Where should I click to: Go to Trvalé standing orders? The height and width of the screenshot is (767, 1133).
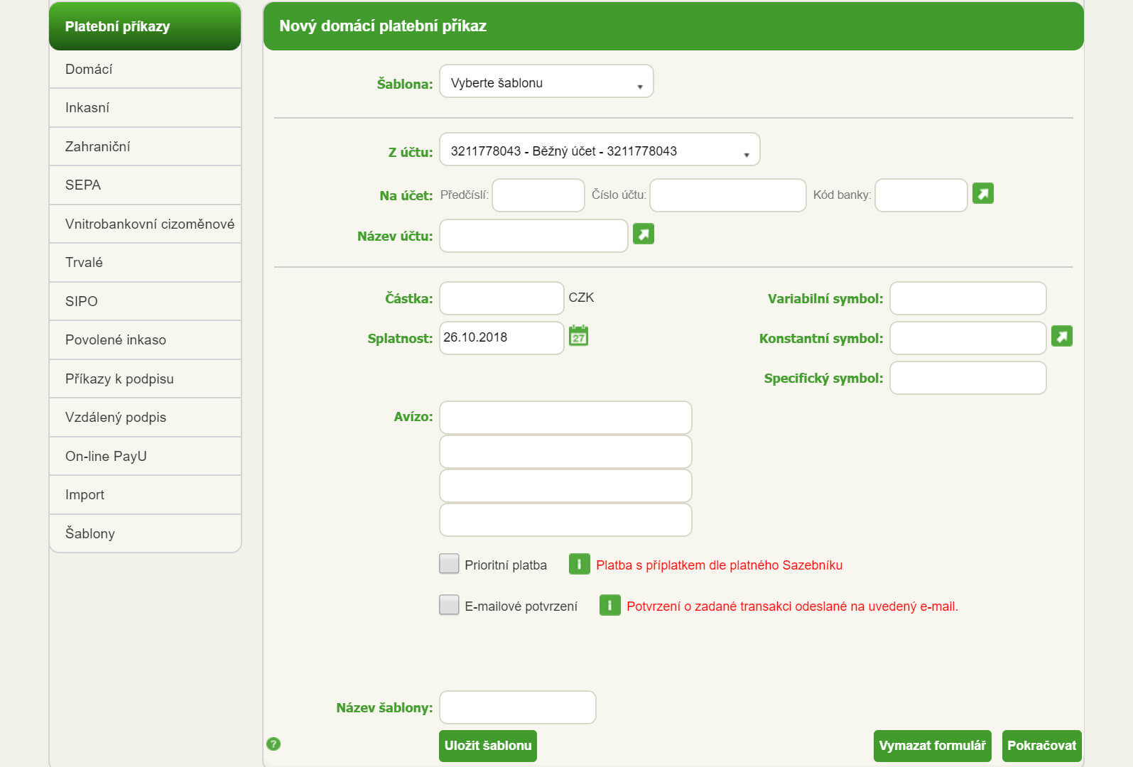[84, 262]
